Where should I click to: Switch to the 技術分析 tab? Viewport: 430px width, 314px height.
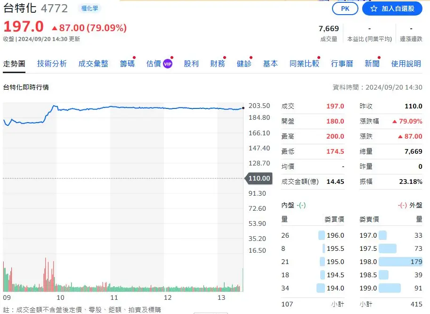(x=52, y=63)
